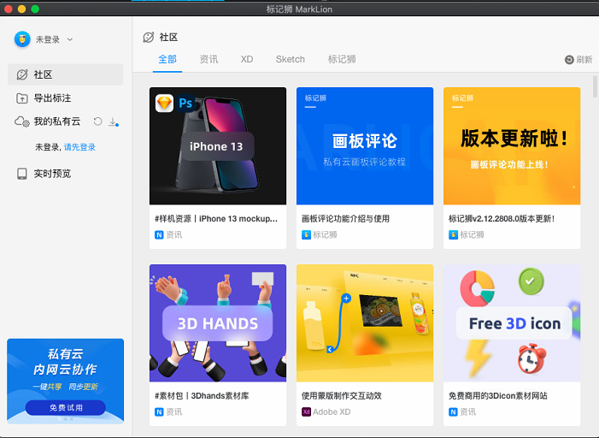Click the private cloud refresh icon

pyautogui.click(x=97, y=121)
